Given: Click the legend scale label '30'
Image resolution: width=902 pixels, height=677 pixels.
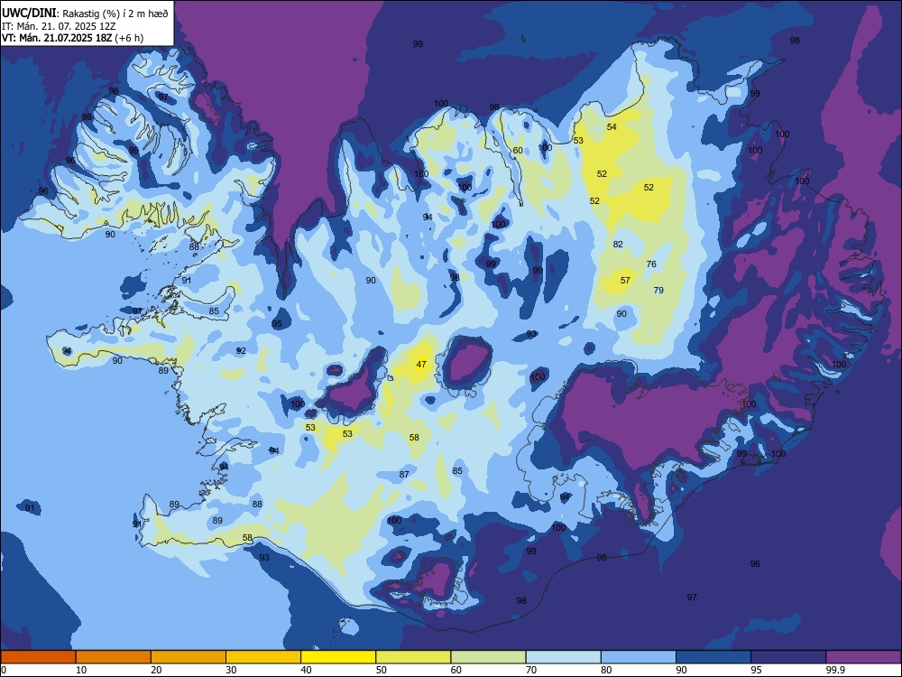Looking at the screenshot, I should coord(231,670).
